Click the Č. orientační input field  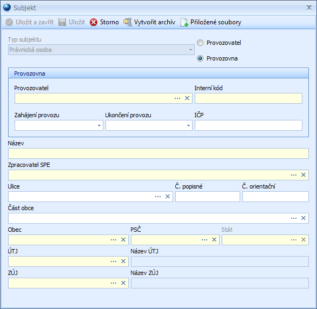click(275, 197)
